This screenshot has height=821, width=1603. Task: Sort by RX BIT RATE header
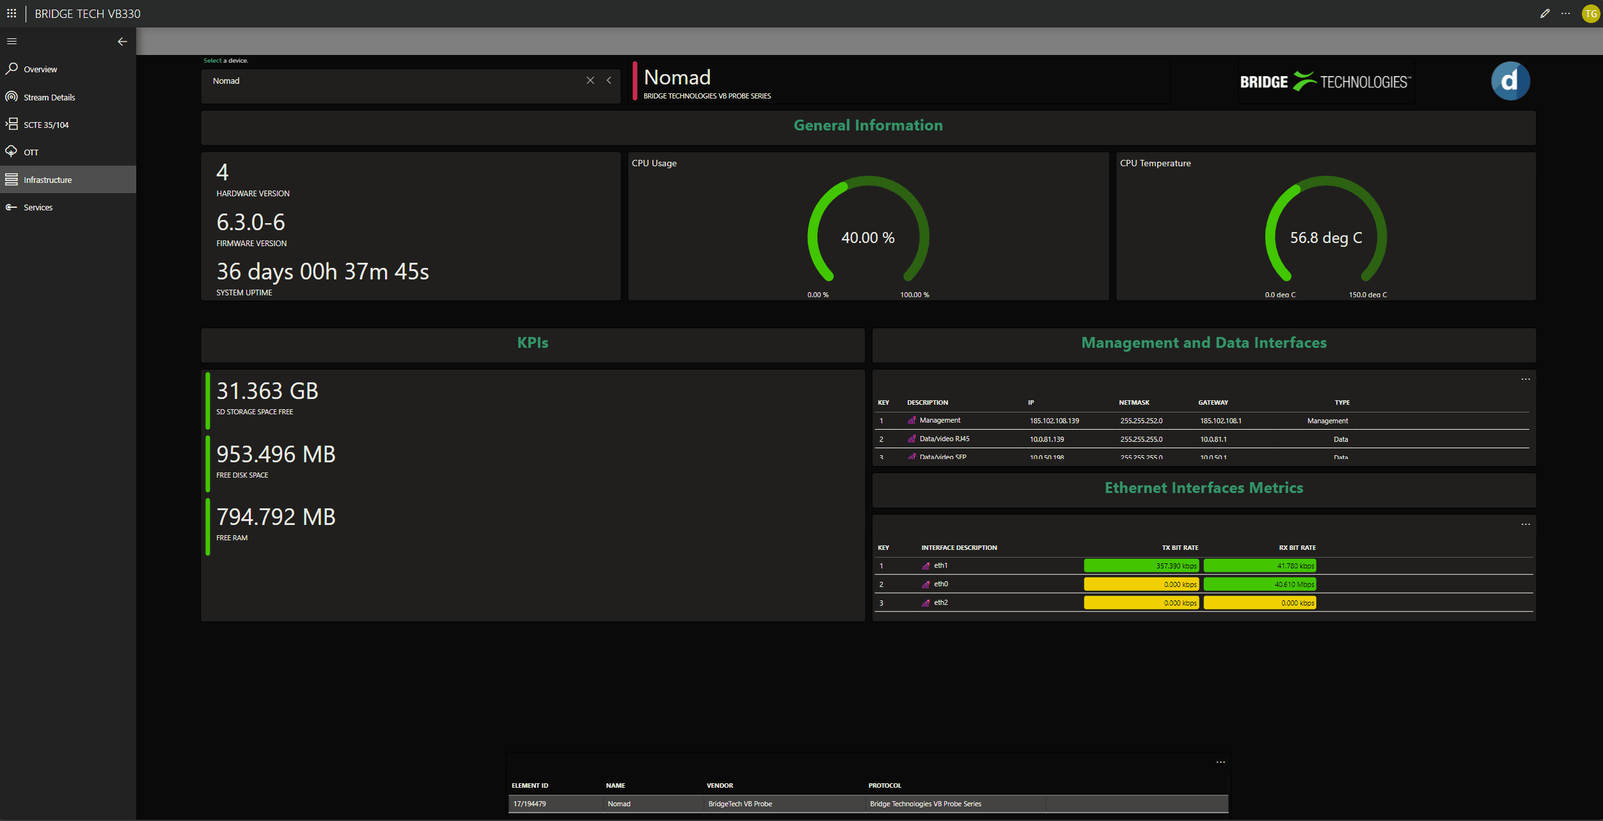1297,548
